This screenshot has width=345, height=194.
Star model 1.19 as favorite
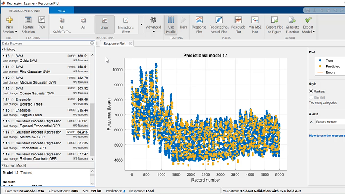click(x=12, y=154)
